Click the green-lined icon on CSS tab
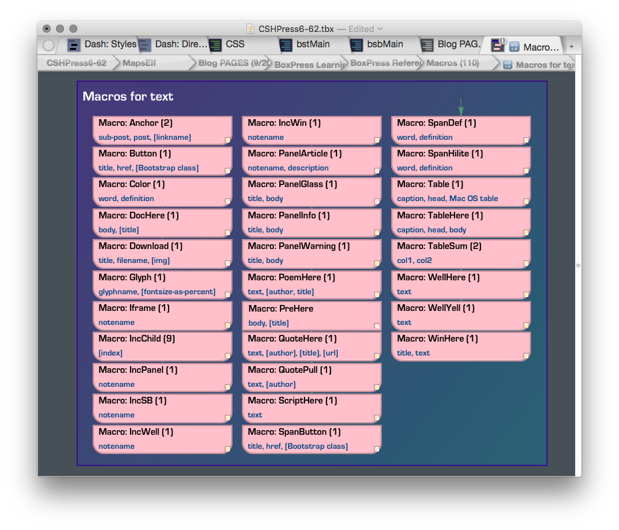Image resolution: width=619 pixels, height=530 pixels. [x=215, y=45]
